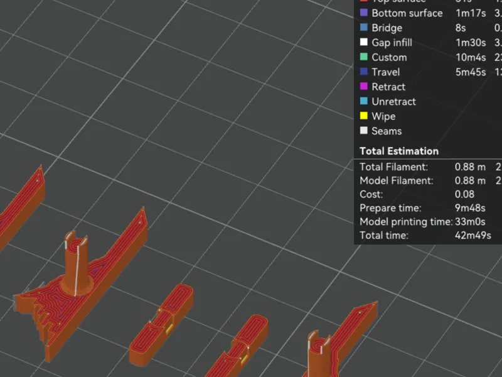Click the Prepare time value 9m48s
The image size is (502, 377).
point(470,209)
